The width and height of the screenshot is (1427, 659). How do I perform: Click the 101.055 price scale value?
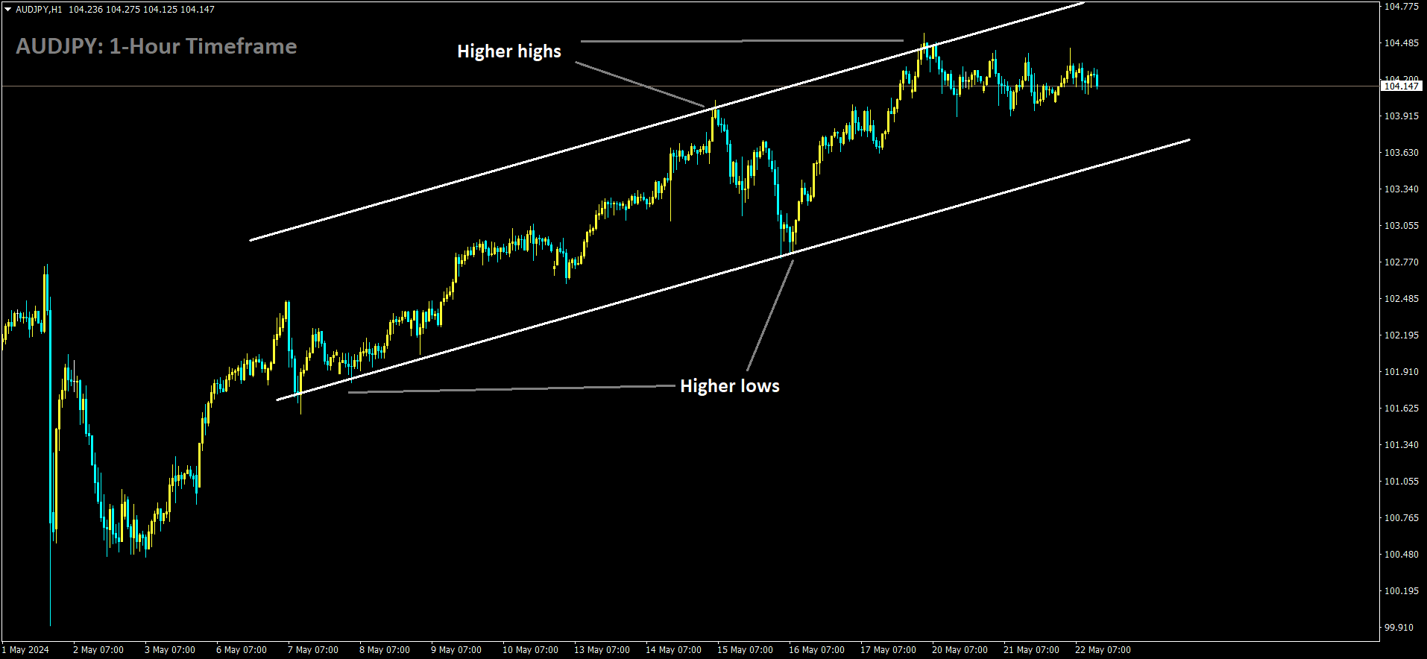tap(1402, 482)
